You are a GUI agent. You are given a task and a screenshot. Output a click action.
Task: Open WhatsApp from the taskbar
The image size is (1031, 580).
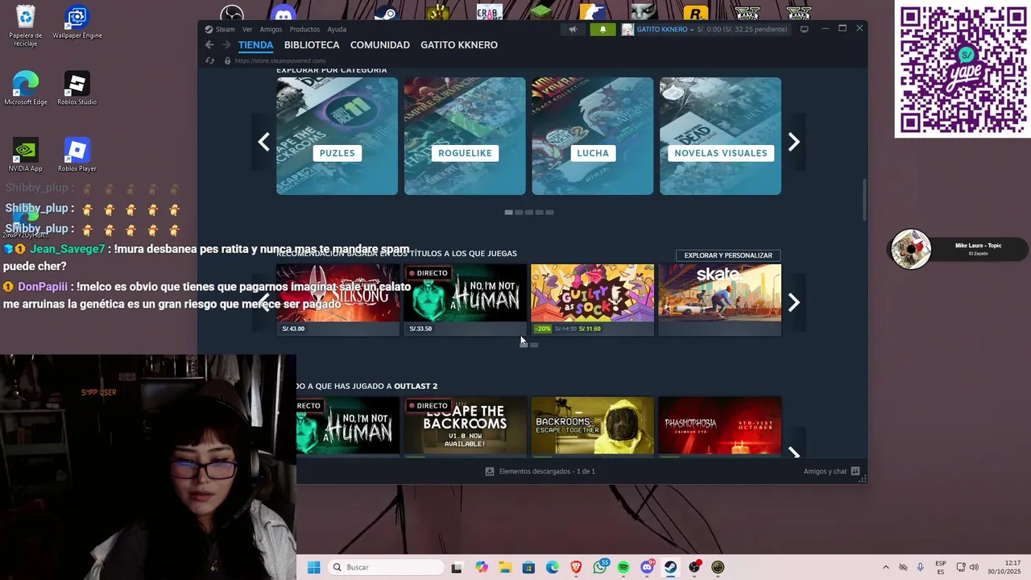pyautogui.click(x=600, y=567)
